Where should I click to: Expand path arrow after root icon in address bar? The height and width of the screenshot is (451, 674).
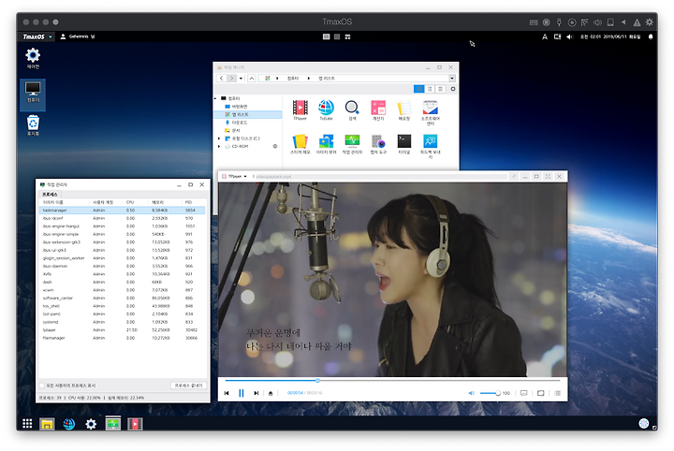click(x=277, y=79)
